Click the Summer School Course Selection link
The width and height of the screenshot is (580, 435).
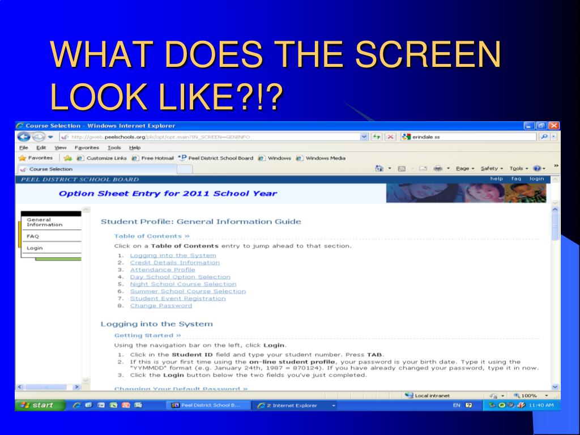click(x=188, y=291)
